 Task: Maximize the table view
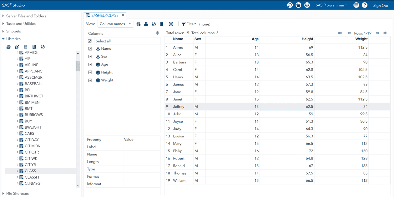point(171,24)
